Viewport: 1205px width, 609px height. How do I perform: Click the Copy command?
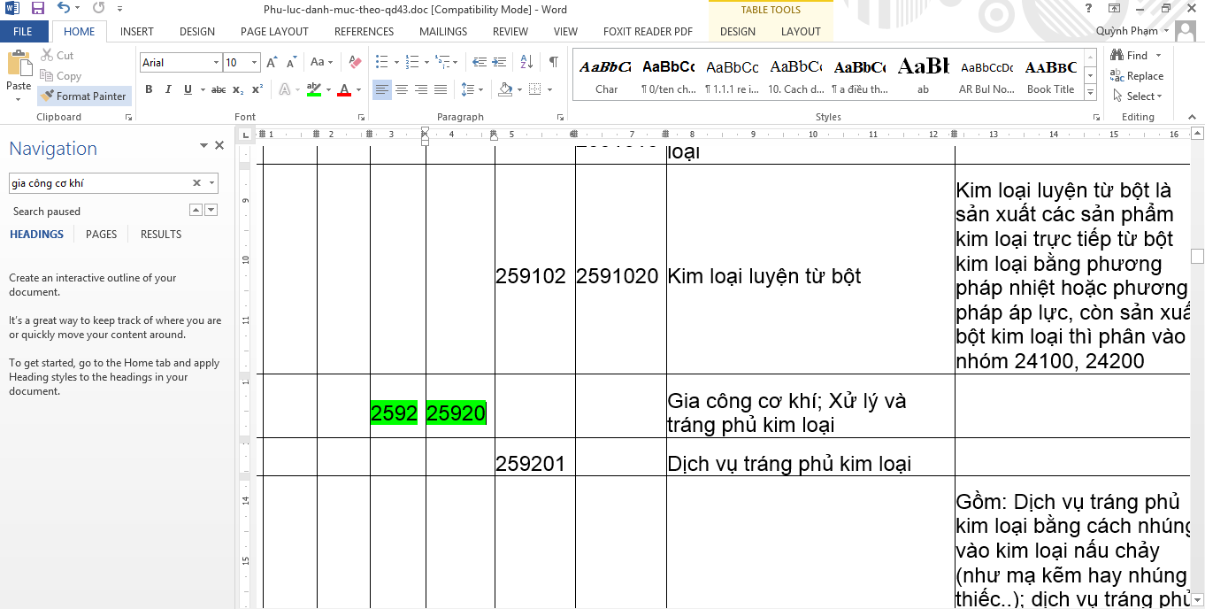tap(60, 76)
